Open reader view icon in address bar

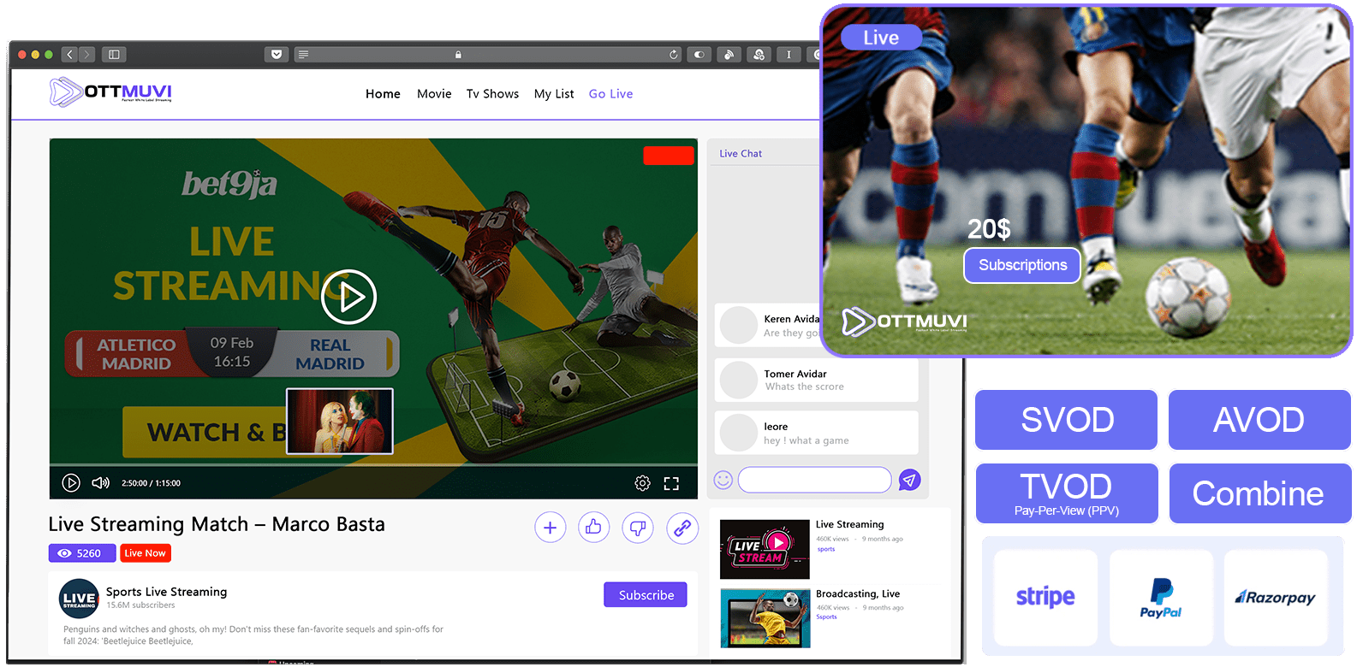(x=303, y=55)
